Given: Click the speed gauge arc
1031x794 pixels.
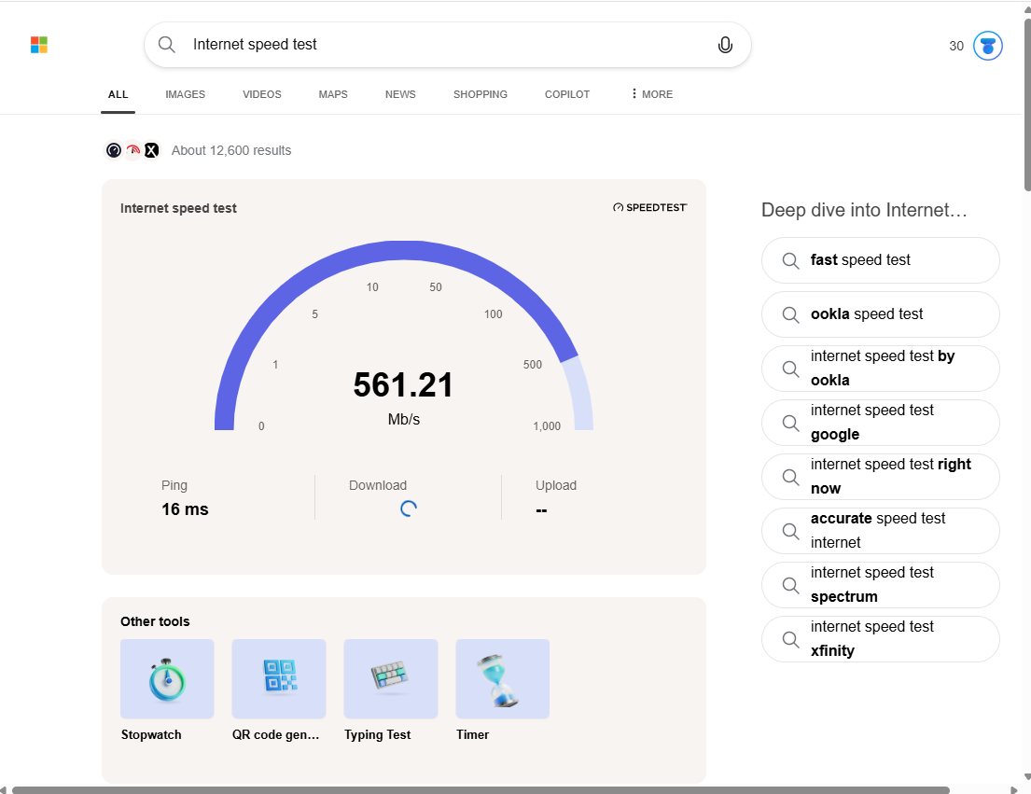Looking at the screenshot, I should coord(404,251).
